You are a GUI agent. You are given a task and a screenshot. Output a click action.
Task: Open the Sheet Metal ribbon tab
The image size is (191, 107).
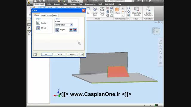point(39,4)
